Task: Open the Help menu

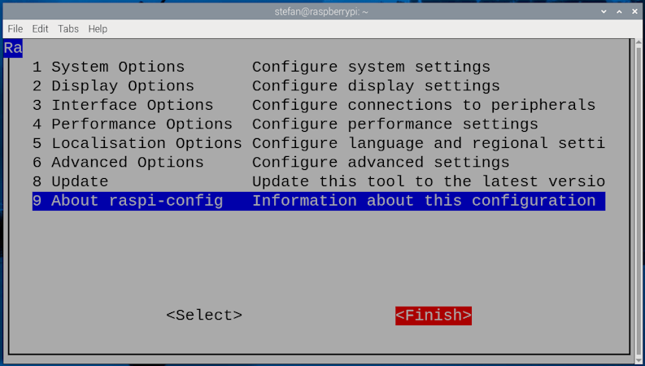Action: [x=98, y=28]
